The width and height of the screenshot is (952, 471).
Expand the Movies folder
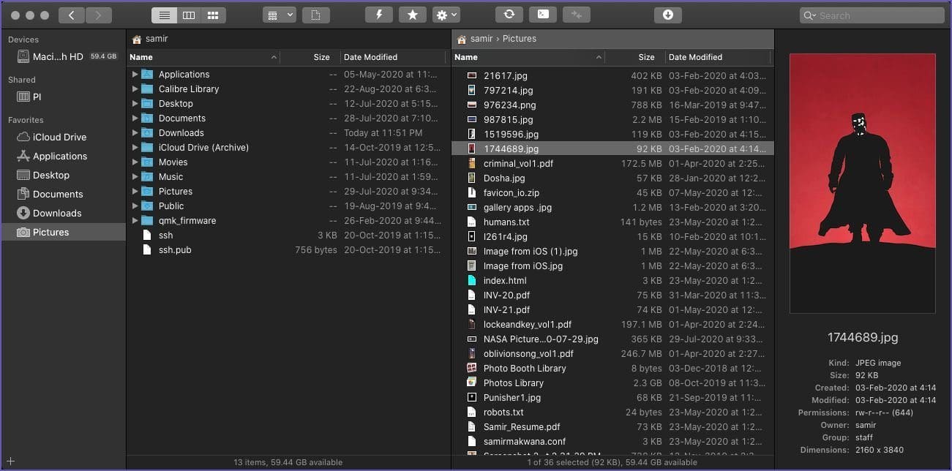(135, 162)
